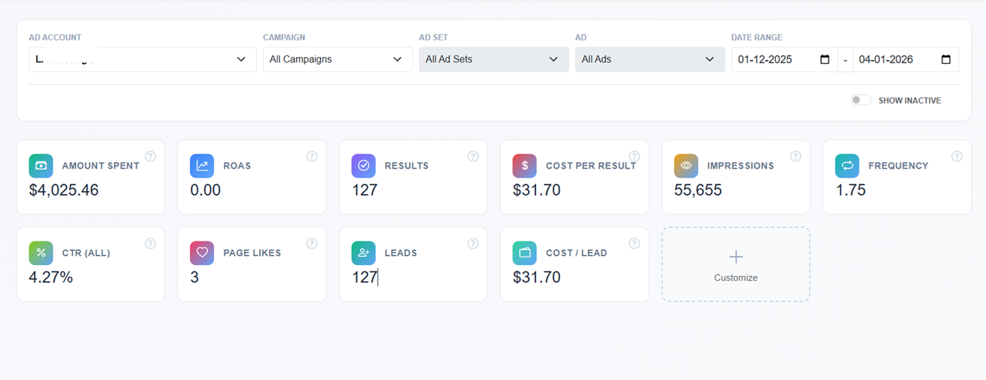Click the Amount Spent card icon

[41, 166]
